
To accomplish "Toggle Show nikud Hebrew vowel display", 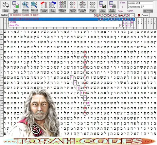I will (6, 7).
